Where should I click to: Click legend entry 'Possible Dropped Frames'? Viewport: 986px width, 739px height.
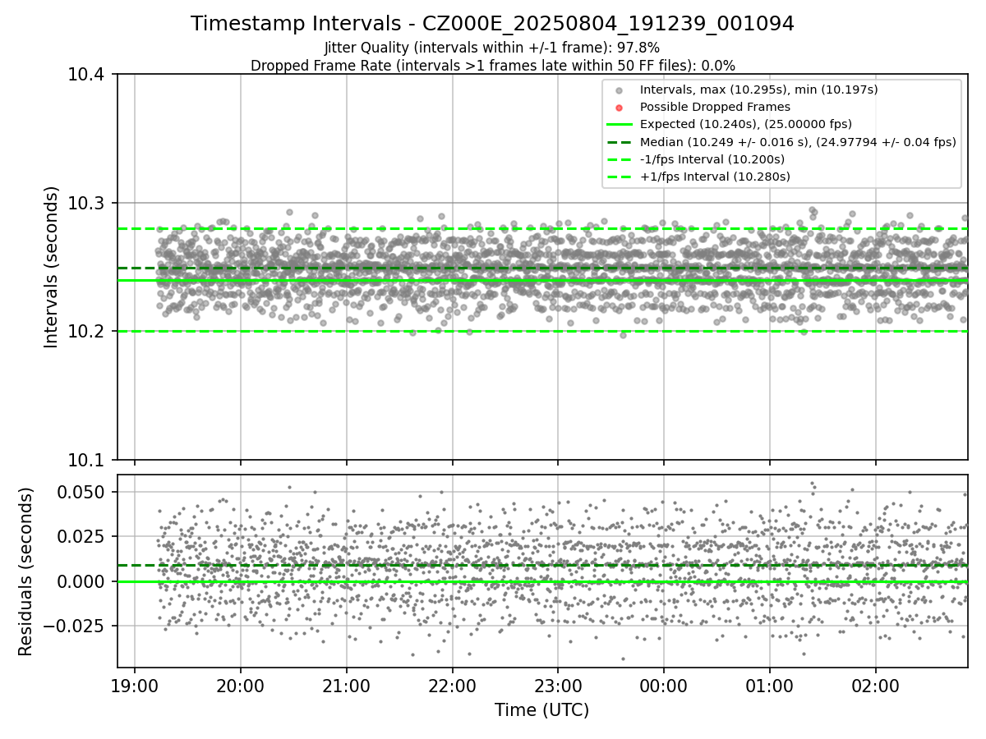[x=715, y=107]
